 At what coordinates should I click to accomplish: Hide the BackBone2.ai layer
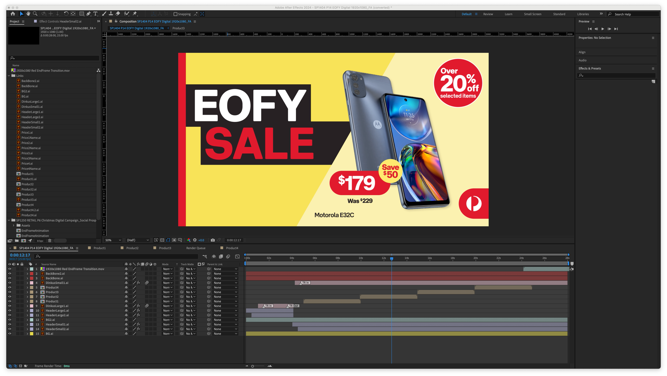click(10, 274)
